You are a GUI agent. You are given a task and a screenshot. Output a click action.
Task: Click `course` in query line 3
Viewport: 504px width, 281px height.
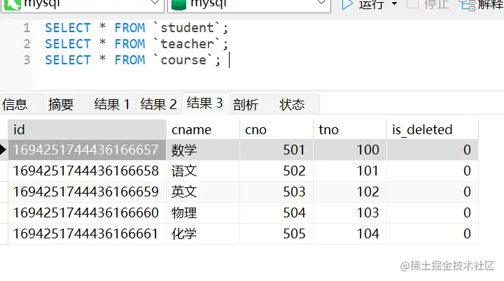(183, 60)
